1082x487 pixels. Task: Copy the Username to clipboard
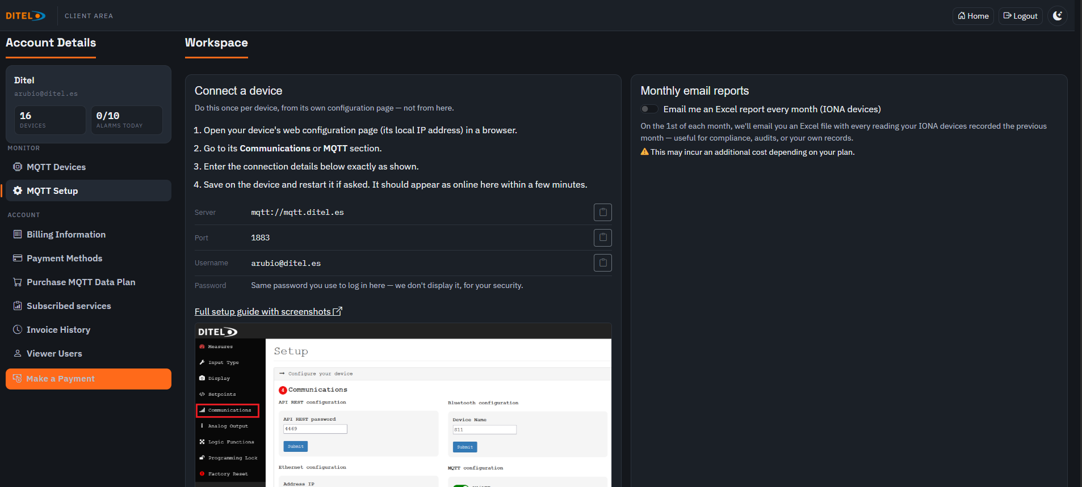602,263
